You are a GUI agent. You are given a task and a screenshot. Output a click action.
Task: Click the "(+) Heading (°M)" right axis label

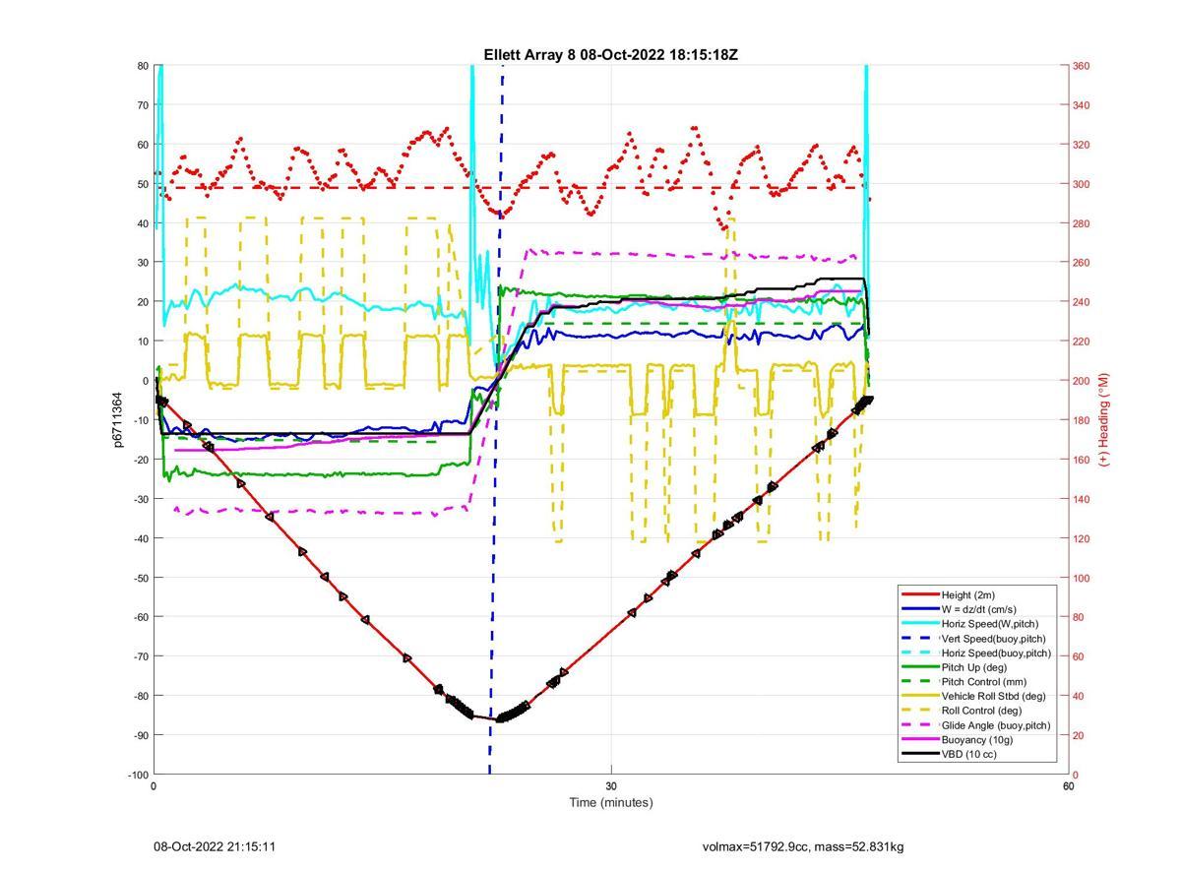[x=1104, y=419]
